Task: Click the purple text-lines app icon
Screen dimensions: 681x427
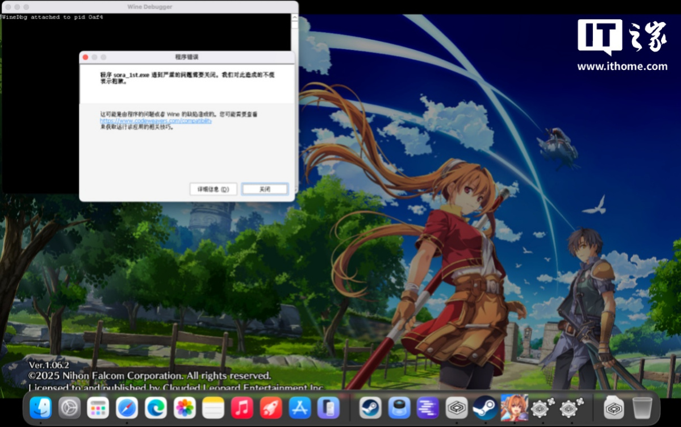Action: 428,408
